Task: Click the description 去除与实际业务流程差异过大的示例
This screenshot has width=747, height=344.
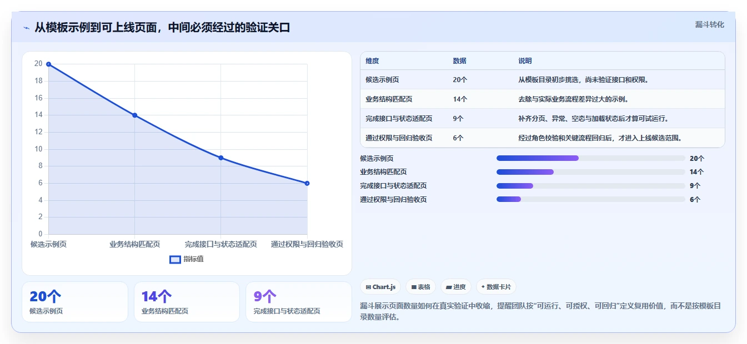Action: point(573,99)
